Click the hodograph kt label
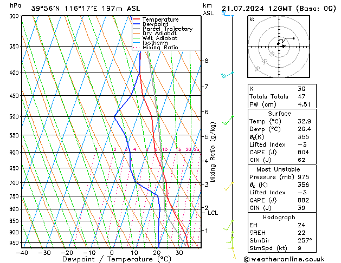The width and height of the screenshot is (341, 263). click(252, 19)
